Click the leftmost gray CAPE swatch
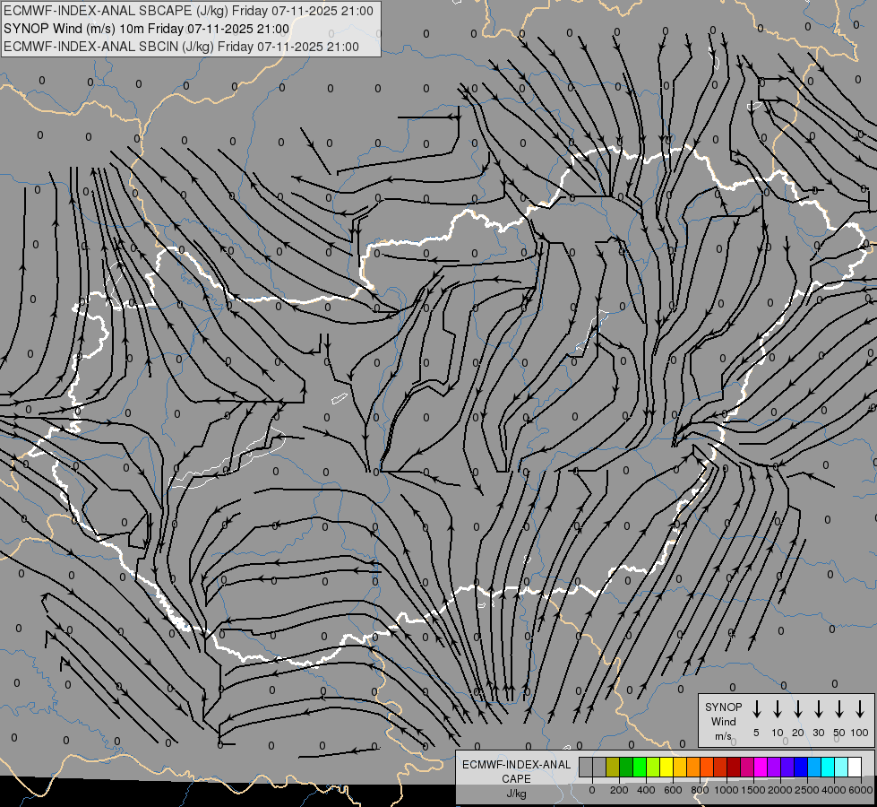The image size is (877, 807). [x=586, y=767]
